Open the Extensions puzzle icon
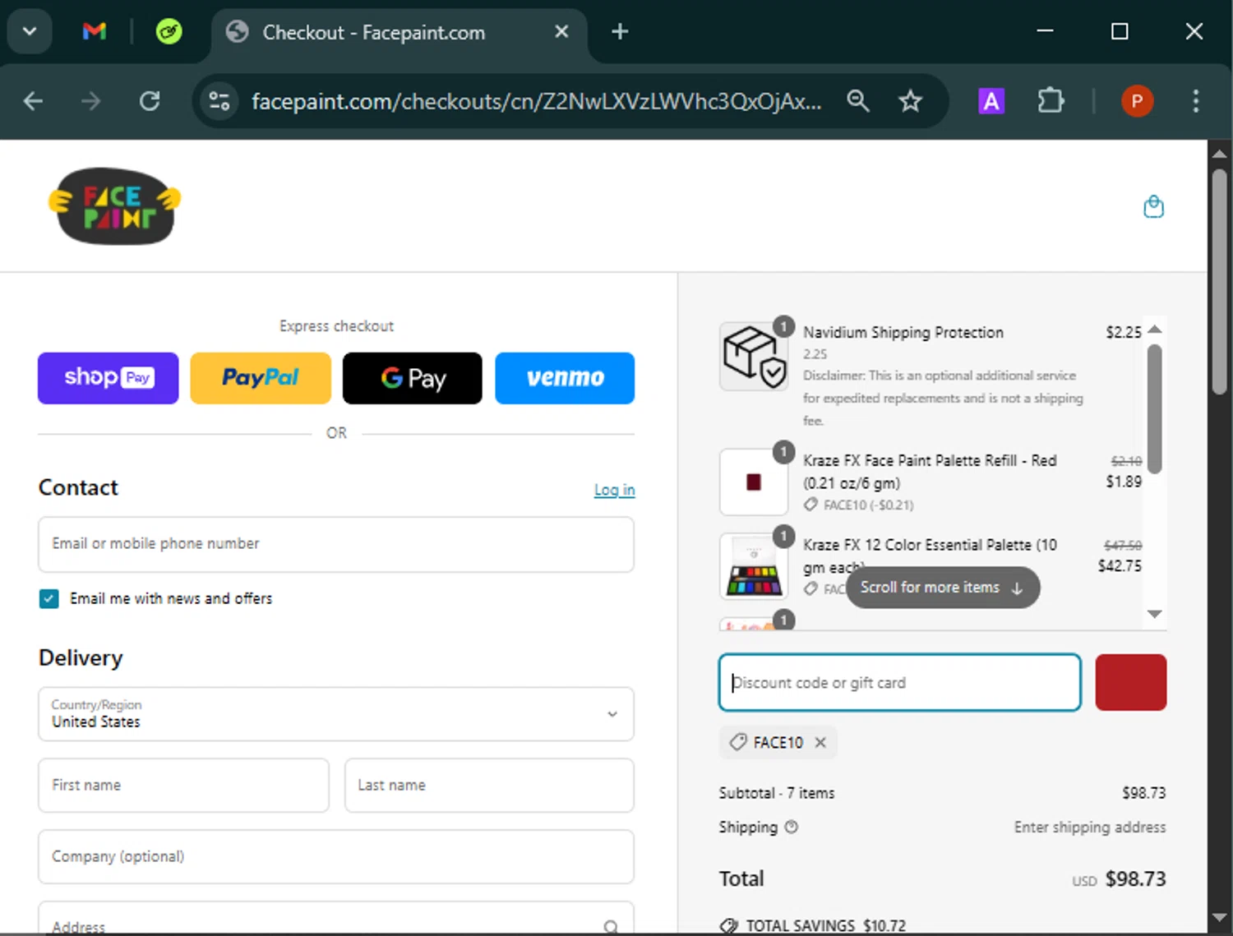Image resolution: width=1233 pixels, height=936 pixels. [1051, 101]
